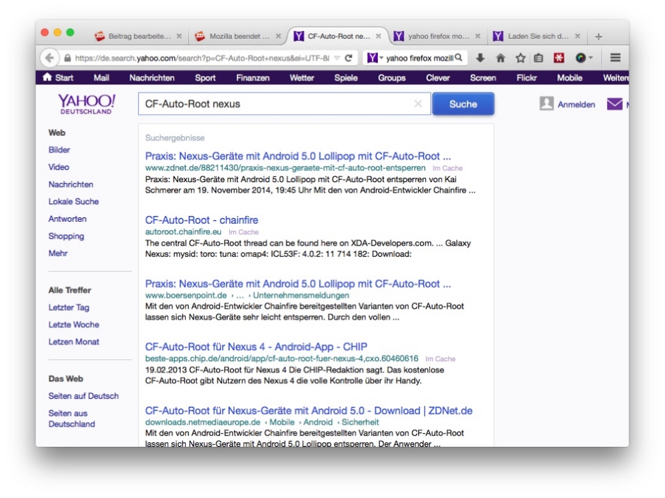Screen dimensions: 665x498
Task: Click the padlock site security icon
Action: [67, 58]
